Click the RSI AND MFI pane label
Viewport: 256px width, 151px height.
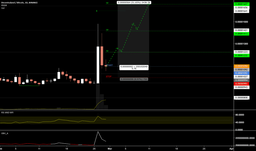click(x=7, y=113)
